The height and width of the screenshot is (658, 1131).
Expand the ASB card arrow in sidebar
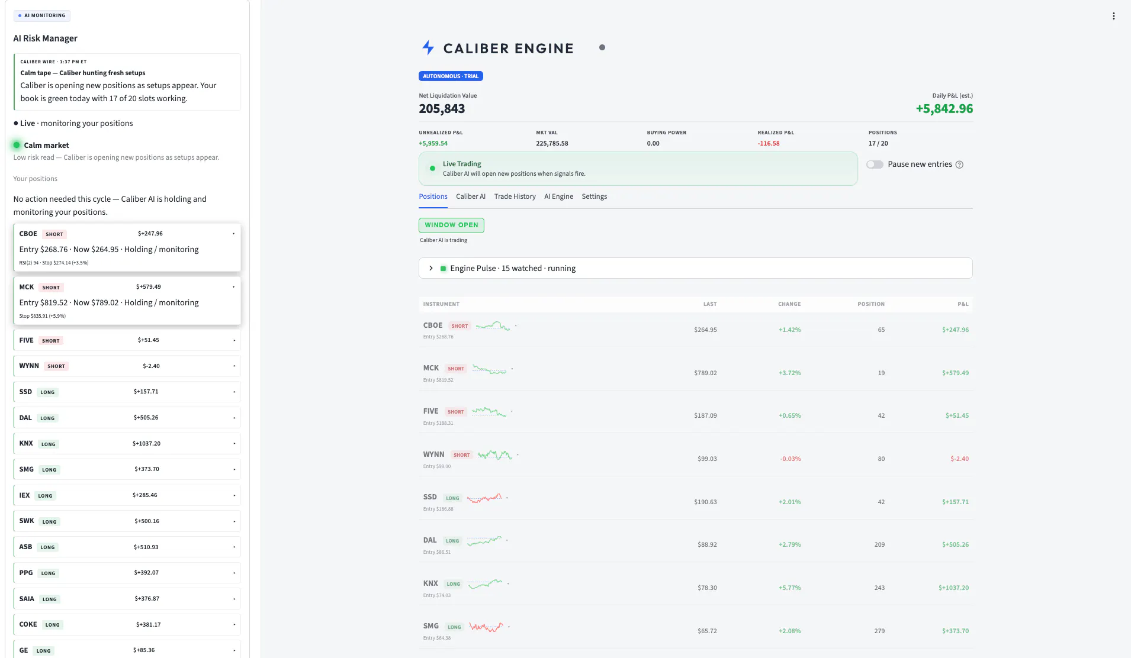(x=234, y=547)
